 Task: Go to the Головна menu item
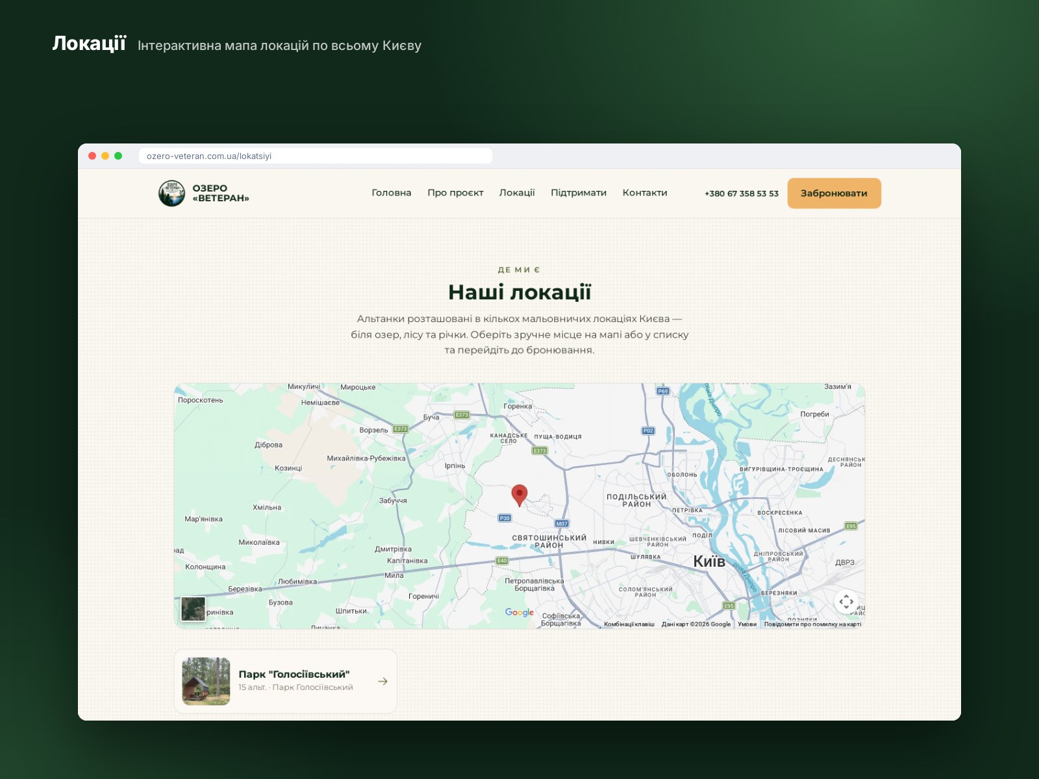pyautogui.click(x=392, y=193)
